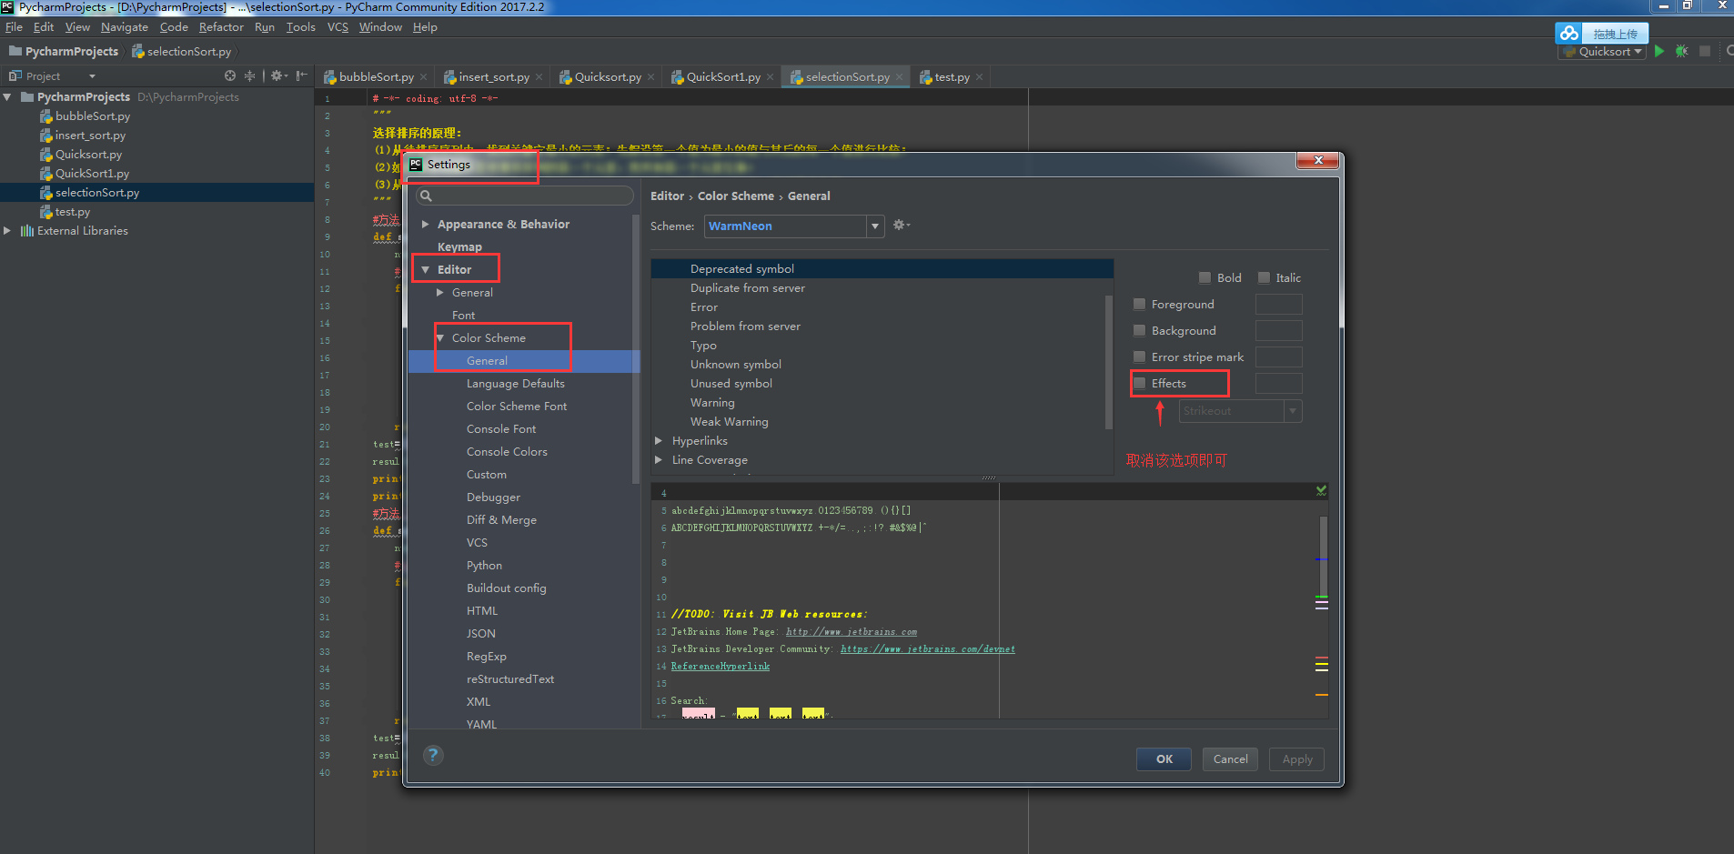Collapse the Editor settings node
Viewport: 1734px width, 854px height.
click(x=425, y=269)
